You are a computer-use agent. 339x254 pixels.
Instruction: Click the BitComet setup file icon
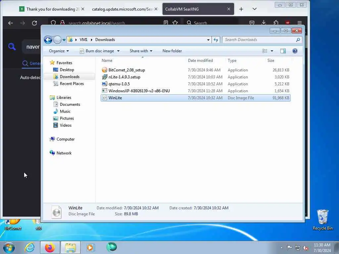[x=105, y=70]
